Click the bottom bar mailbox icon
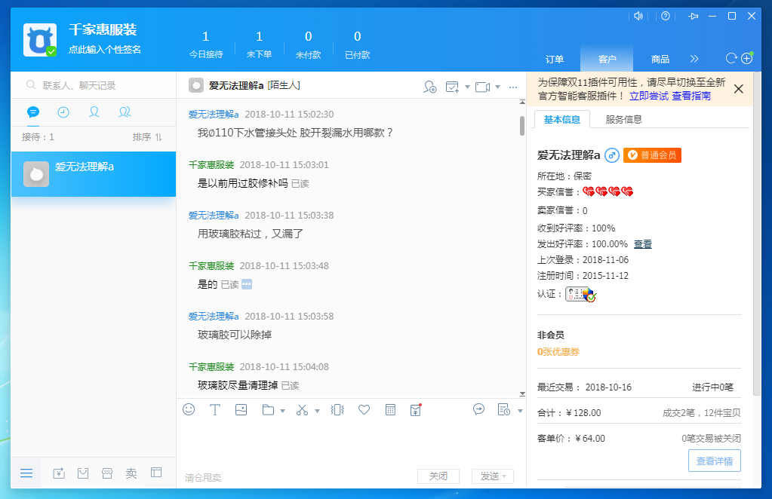The width and height of the screenshot is (772, 499). click(83, 473)
